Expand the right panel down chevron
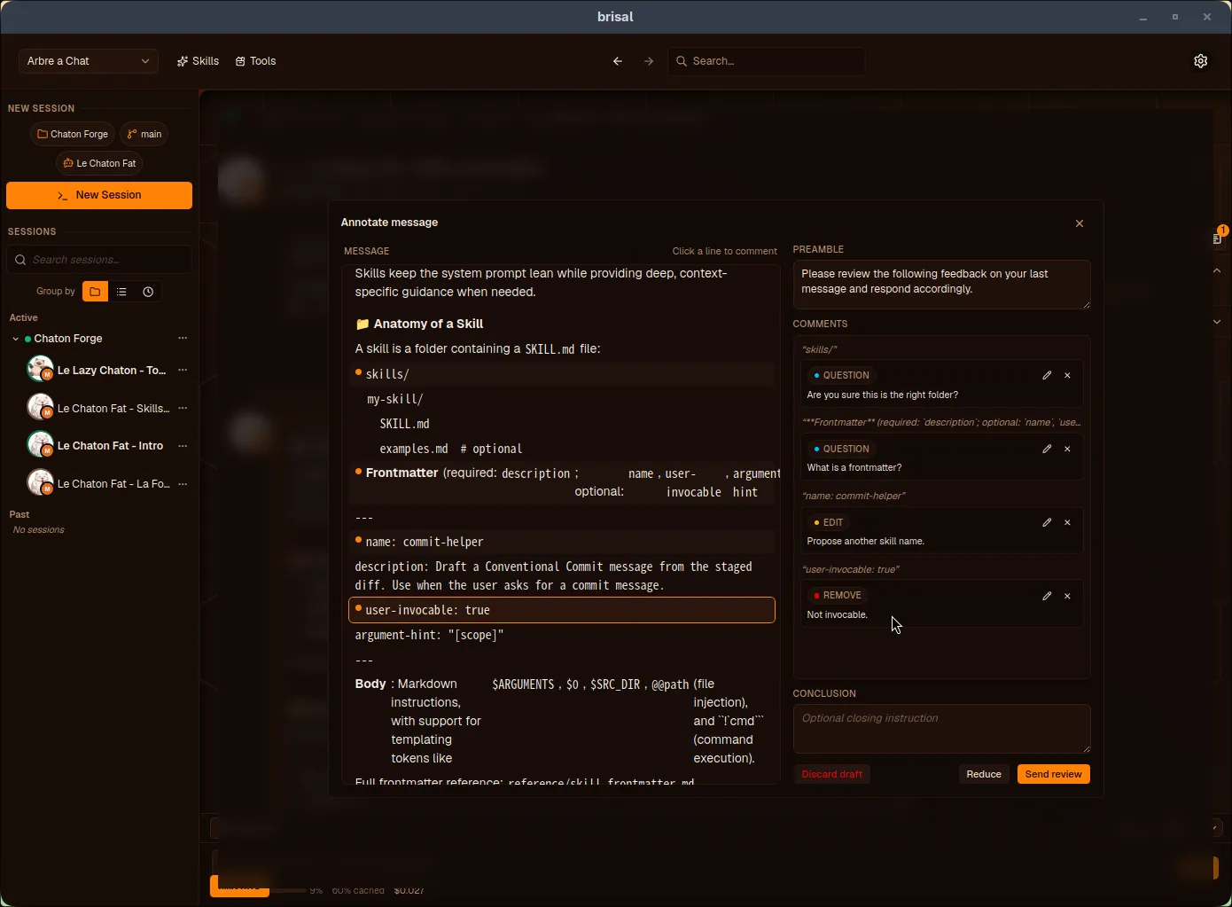This screenshot has width=1232, height=907. (x=1217, y=322)
